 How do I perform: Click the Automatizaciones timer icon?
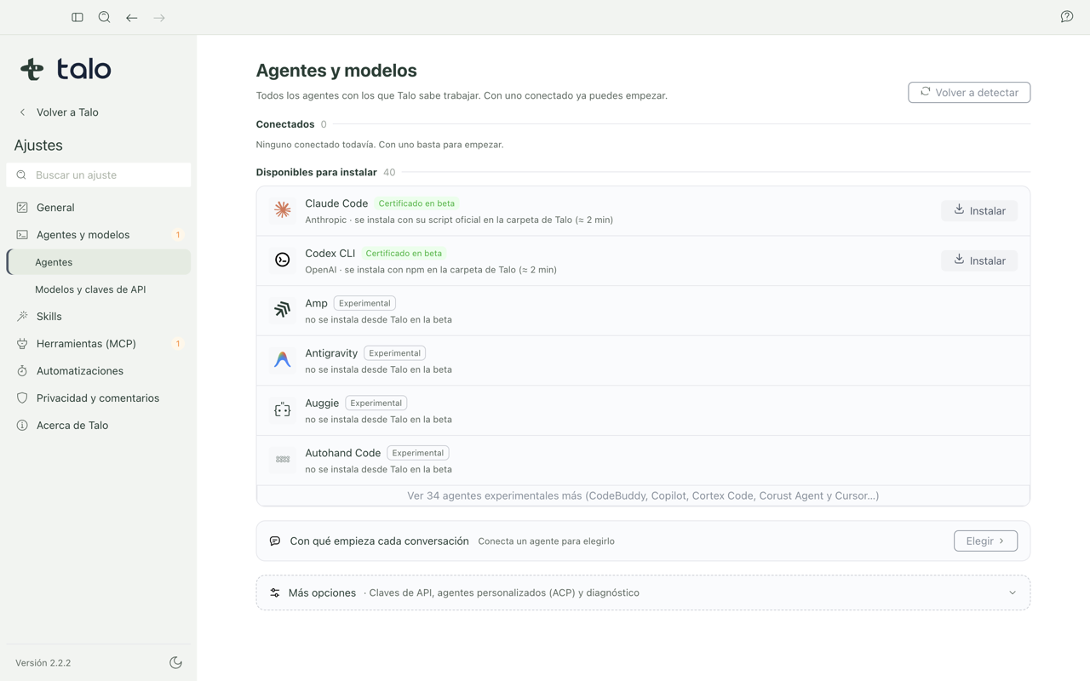(x=22, y=370)
